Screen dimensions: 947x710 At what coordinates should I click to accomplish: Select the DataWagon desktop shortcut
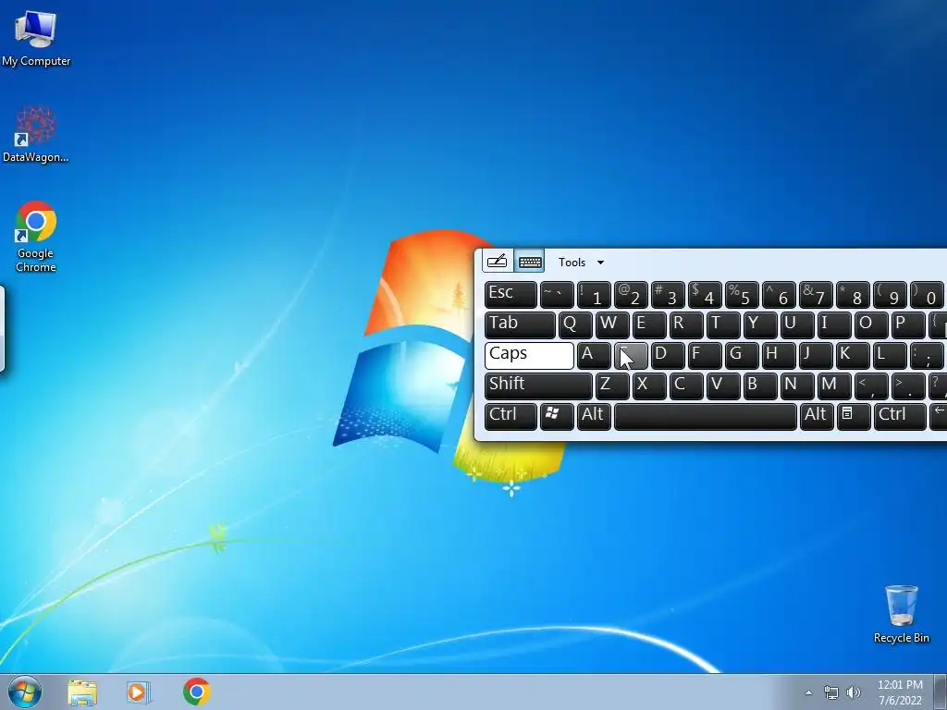[36, 135]
